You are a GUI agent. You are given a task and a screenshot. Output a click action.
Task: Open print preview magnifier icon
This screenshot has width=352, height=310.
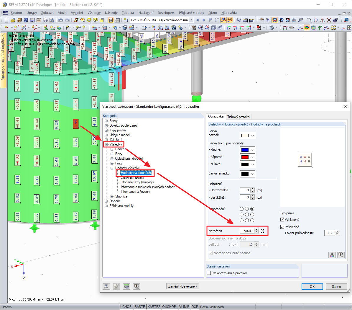click(x=52, y=20)
